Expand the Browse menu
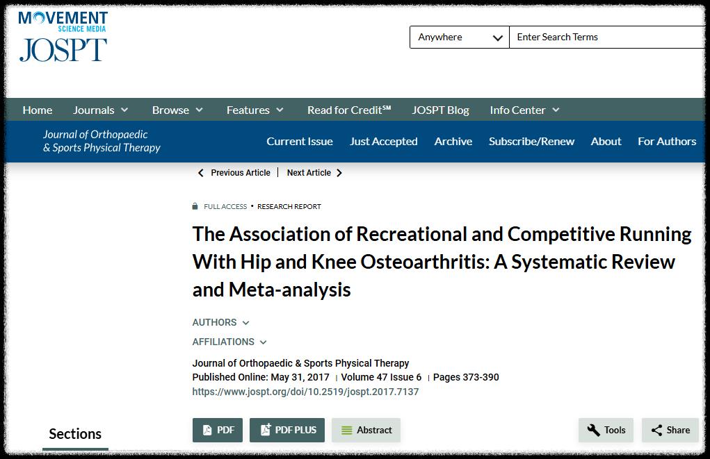710x459 pixels. coord(177,110)
